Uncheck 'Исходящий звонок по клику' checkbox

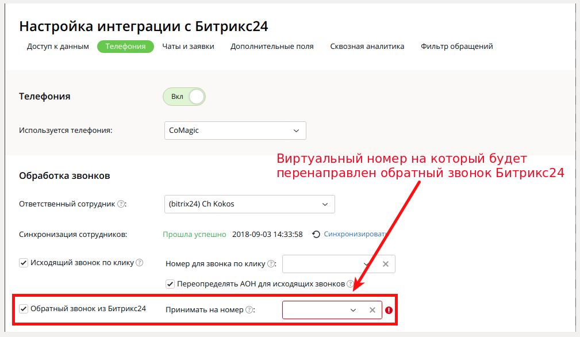tap(24, 263)
